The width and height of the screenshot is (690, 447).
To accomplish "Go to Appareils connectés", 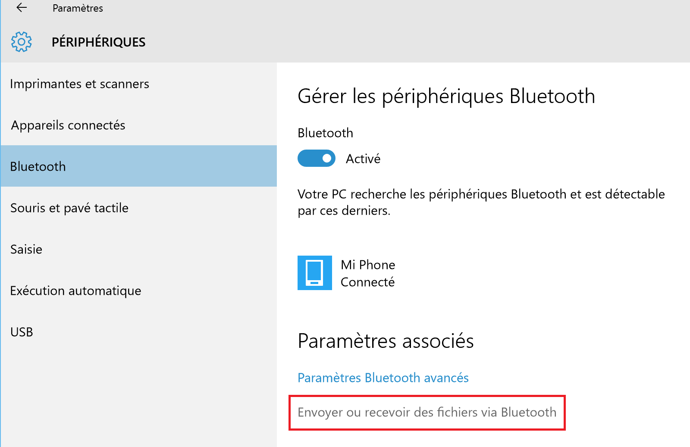I will coord(68,125).
